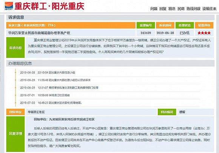The image size is (219, 153).
Task: Select the 回复详情 green label block
Action: (x=15, y=134)
